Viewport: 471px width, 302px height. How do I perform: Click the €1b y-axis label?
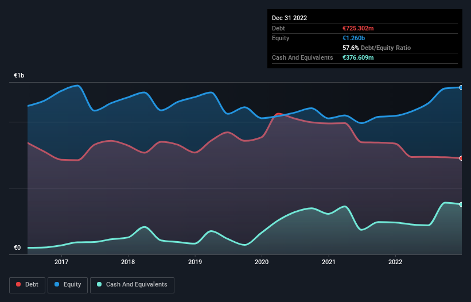pyautogui.click(x=19, y=75)
